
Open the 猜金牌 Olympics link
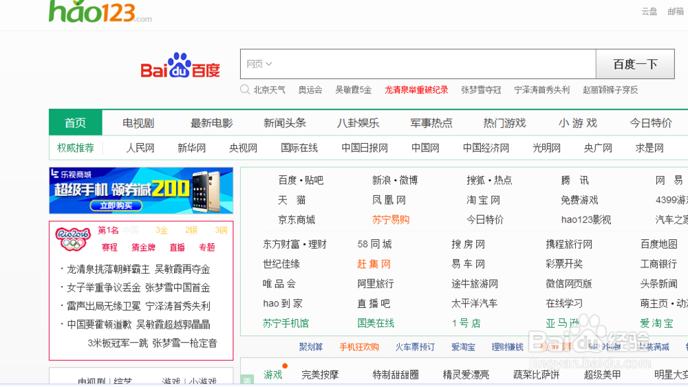pyautogui.click(x=144, y=247)
